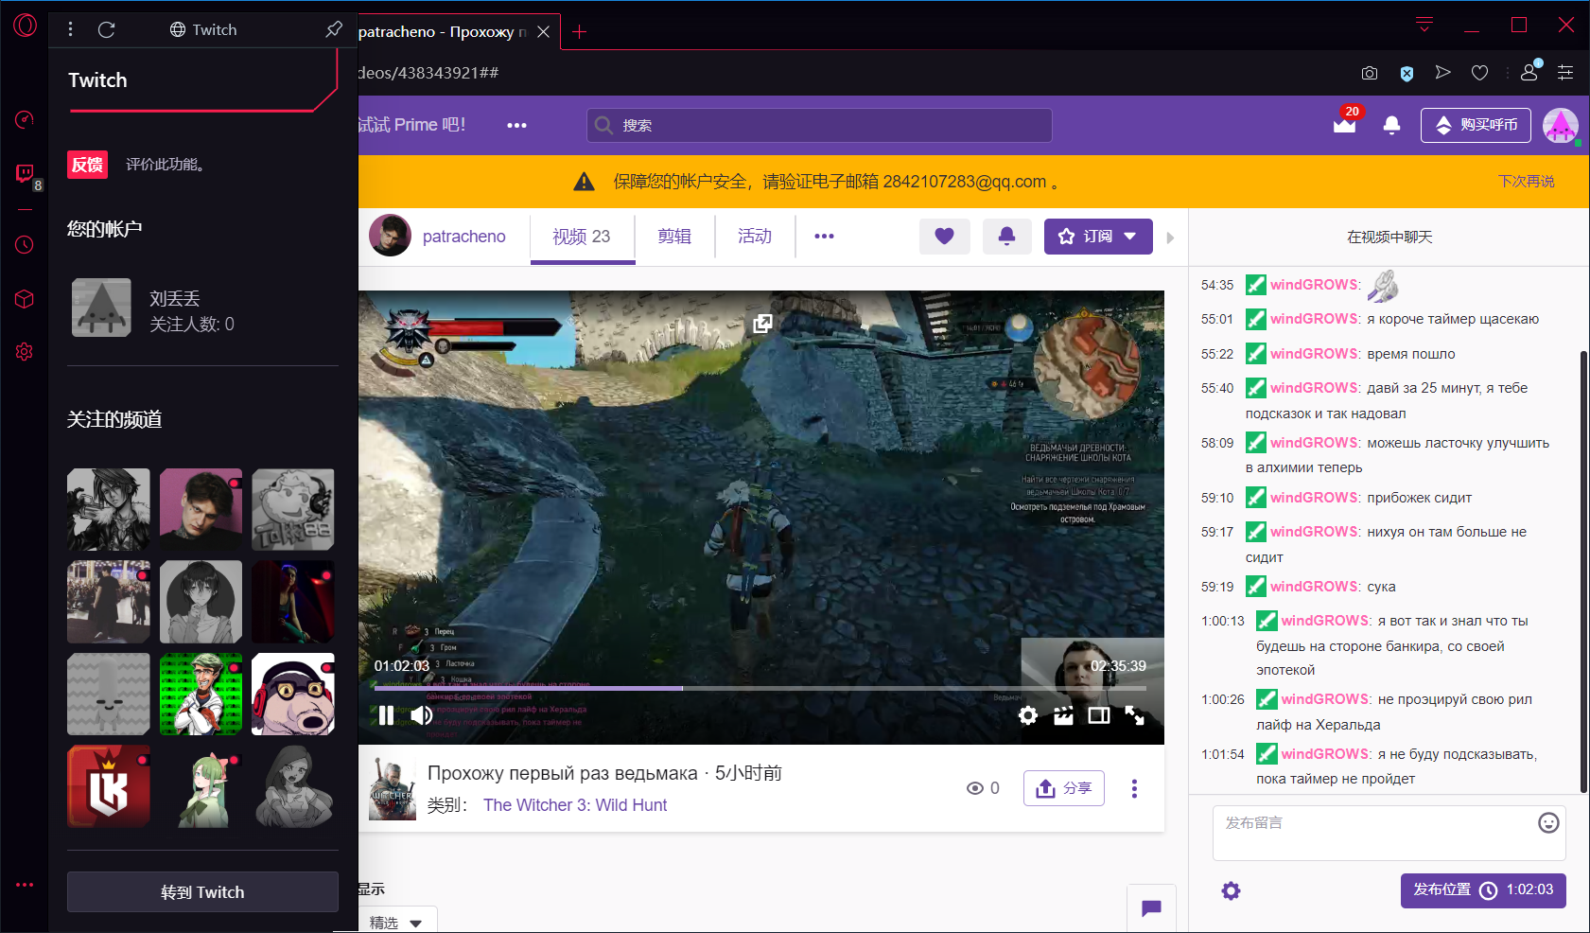Screen dimensions: 1590x933
Task: Click the video seek progress bar
Action: tap(760, 688)
